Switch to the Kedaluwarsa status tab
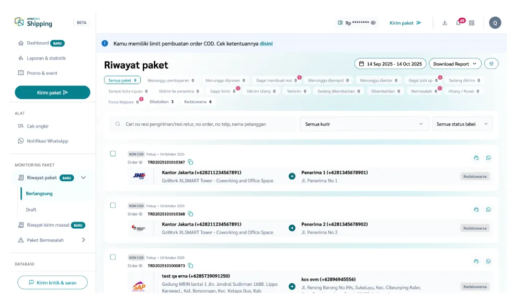Screen dimensions: 514x304 coord(198,102)
